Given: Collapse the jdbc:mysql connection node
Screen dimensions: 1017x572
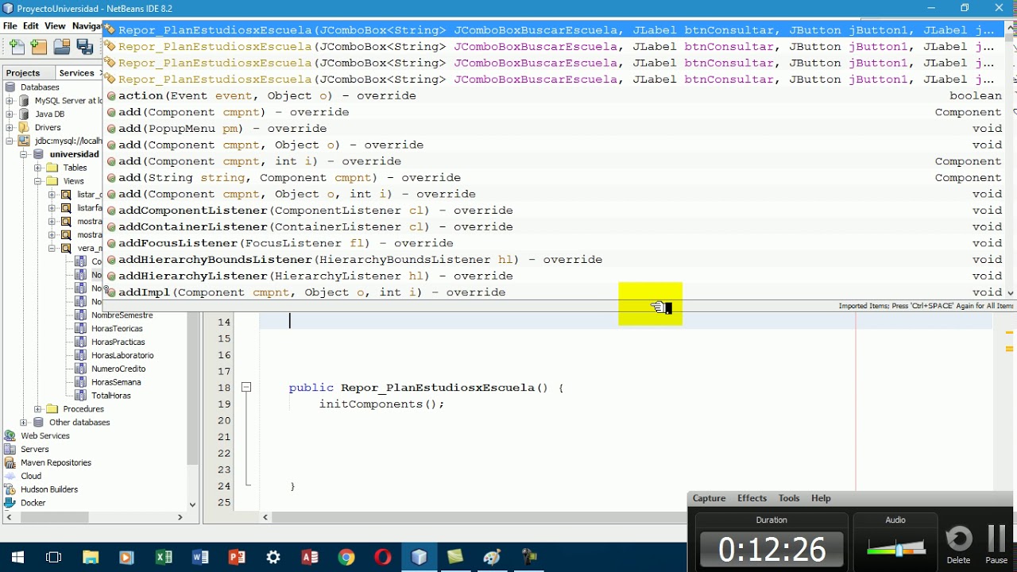Looking at the screenshot, I should [10, 141].
